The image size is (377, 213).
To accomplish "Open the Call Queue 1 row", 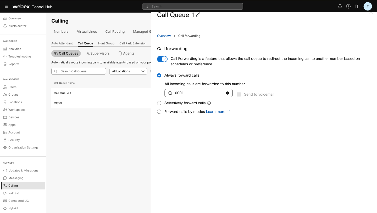I will pos(101,93).
